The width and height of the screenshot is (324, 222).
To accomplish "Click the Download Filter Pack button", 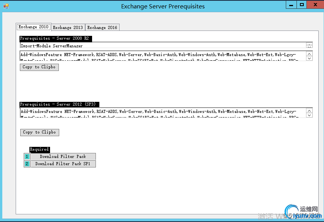I will pyautogui.click(x=63, y=156).
